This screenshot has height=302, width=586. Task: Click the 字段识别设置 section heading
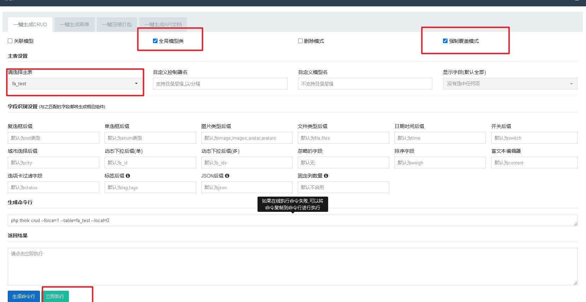pyautogui.click(x=23, y=106)
